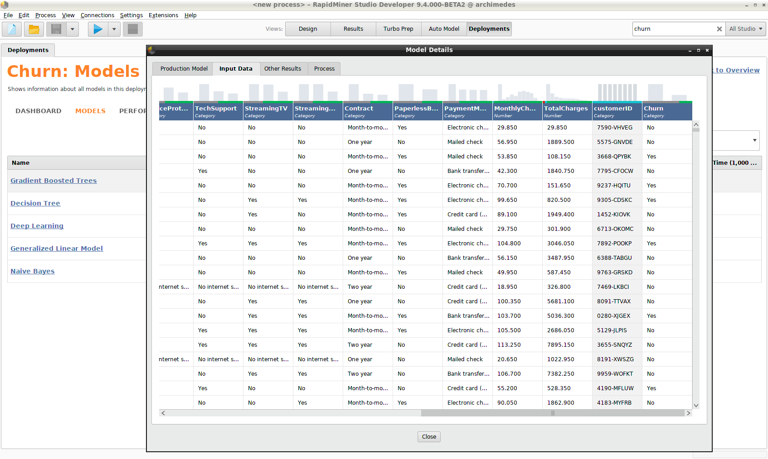Click the Churn distribution chart thumbnail
This screenshot has width=768, height=459.
(667, 92)
